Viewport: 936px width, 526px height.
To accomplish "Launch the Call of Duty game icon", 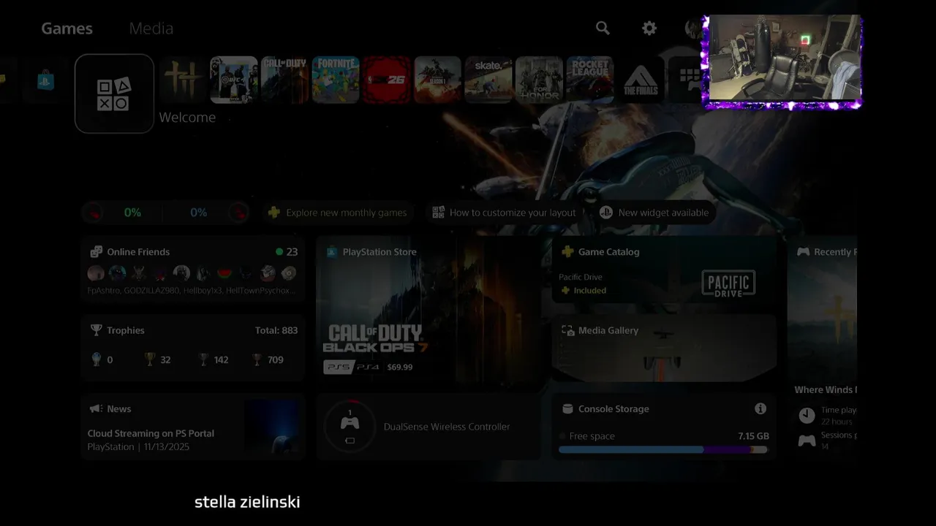I will pos(284,80).
